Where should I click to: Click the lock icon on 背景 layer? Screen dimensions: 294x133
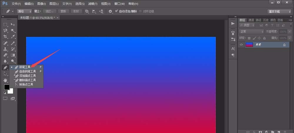[284, 45]
